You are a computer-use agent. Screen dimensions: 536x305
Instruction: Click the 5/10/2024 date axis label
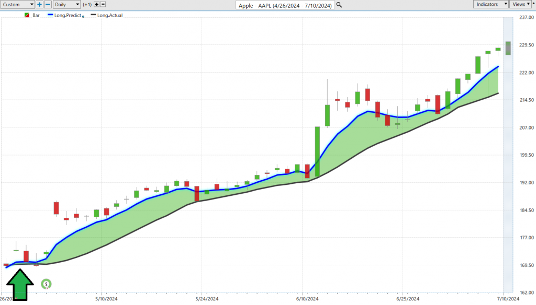106,299
